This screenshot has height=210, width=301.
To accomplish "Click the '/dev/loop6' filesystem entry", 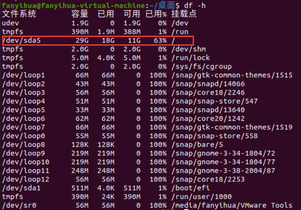I will click(23, 119).
